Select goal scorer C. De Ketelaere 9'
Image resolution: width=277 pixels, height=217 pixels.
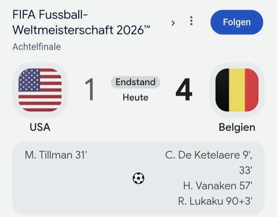[209, 155]
